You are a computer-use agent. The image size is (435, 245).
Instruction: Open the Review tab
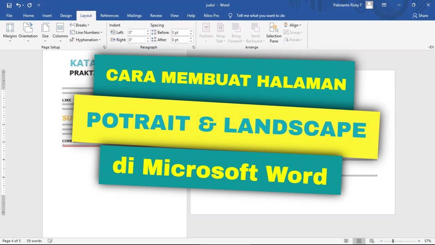(x=156, y=16)
